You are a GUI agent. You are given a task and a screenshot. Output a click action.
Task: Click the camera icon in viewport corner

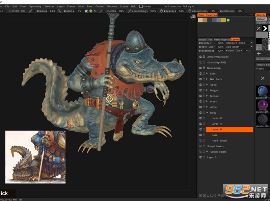point(193,17)
